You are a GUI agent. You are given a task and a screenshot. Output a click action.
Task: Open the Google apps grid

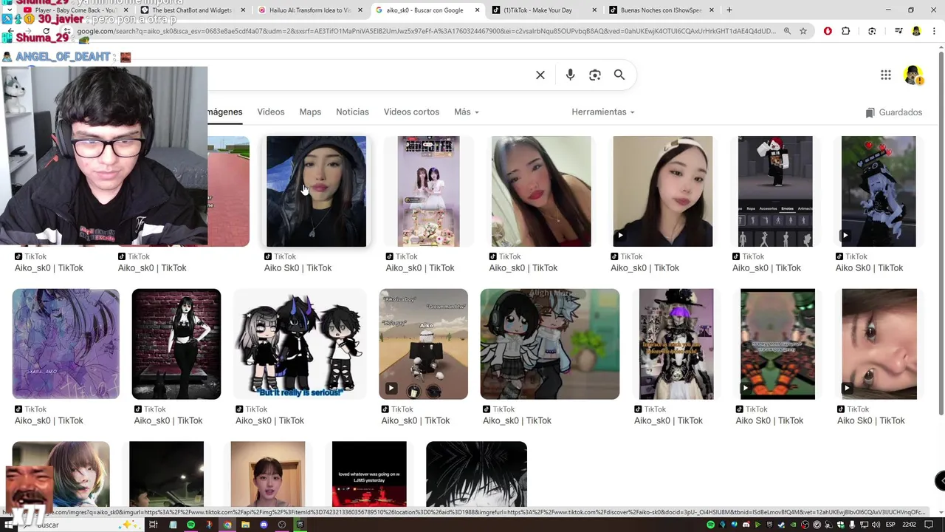coord(886,75)
